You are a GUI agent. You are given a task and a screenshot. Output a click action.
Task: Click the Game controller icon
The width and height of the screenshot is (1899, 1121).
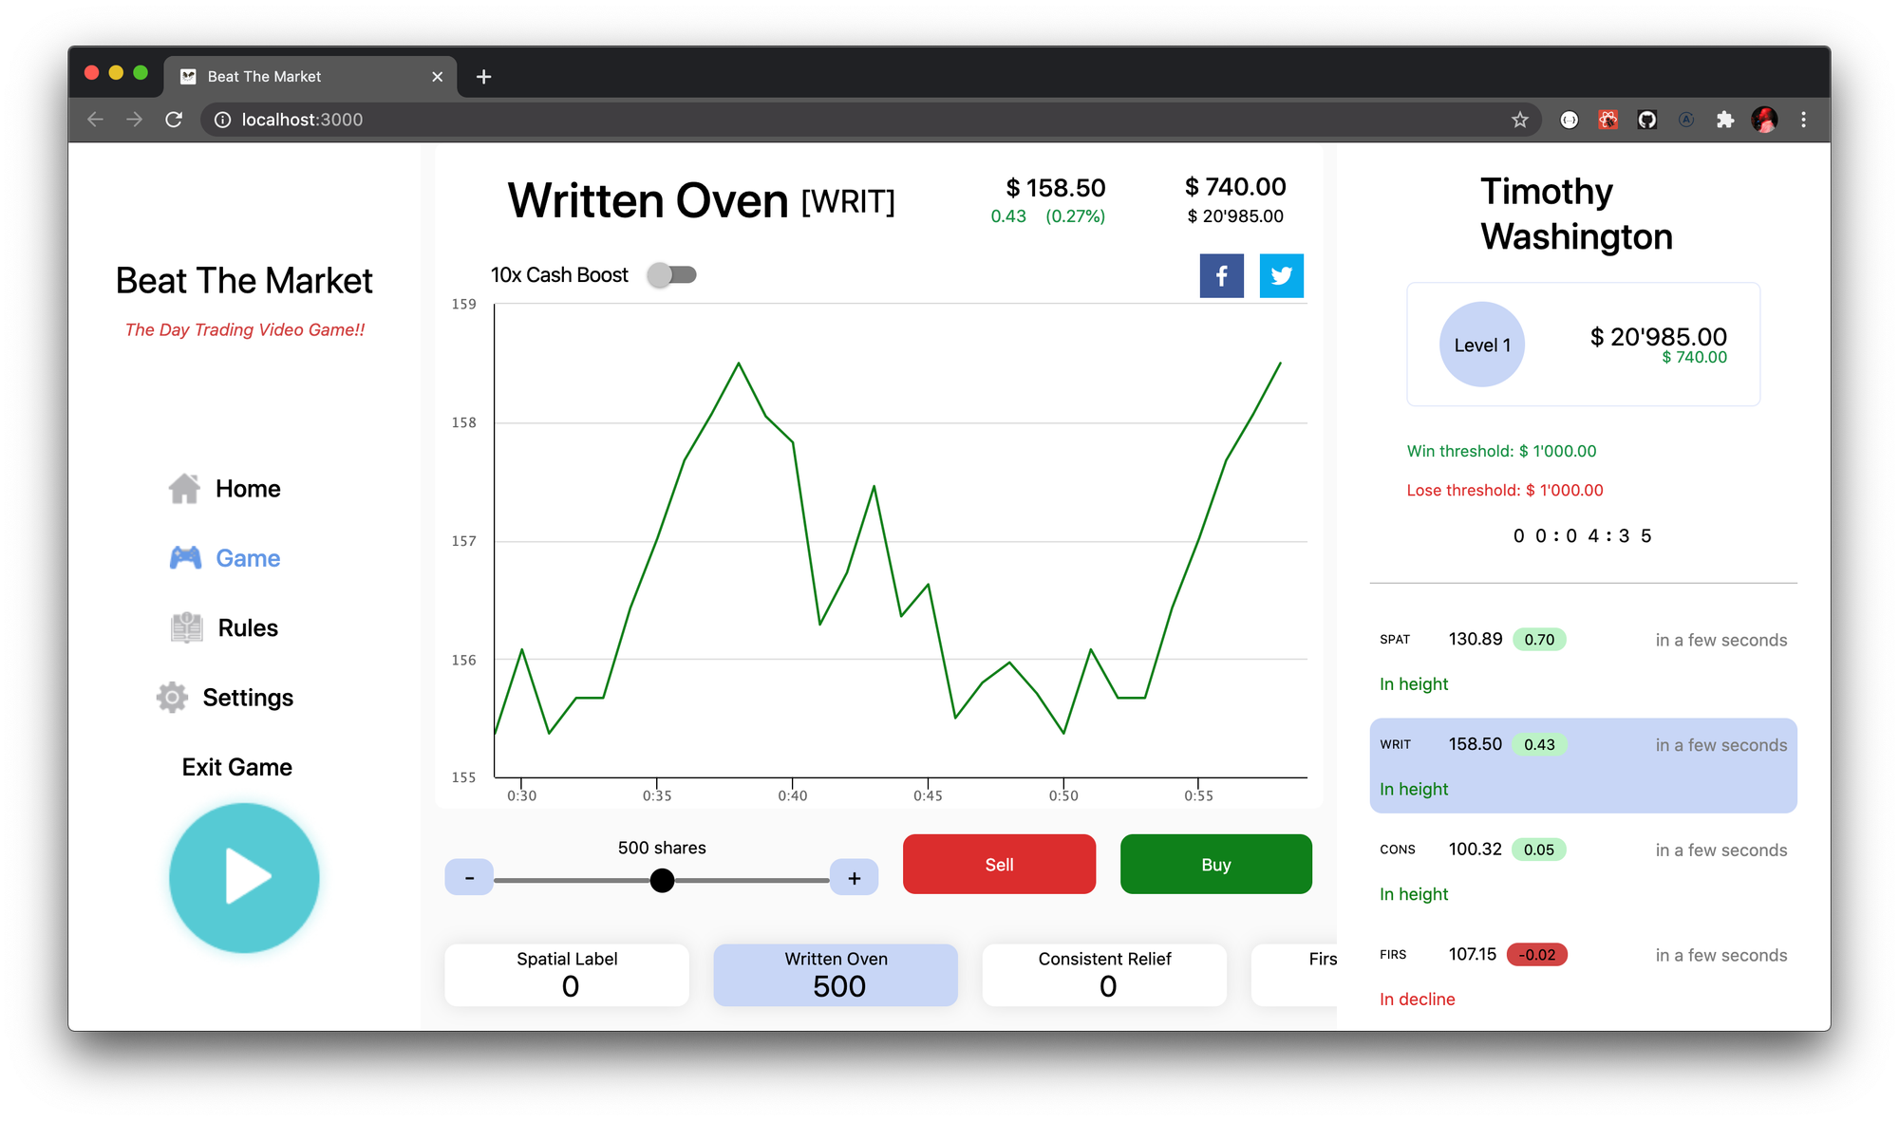click(x=185, y=558)
